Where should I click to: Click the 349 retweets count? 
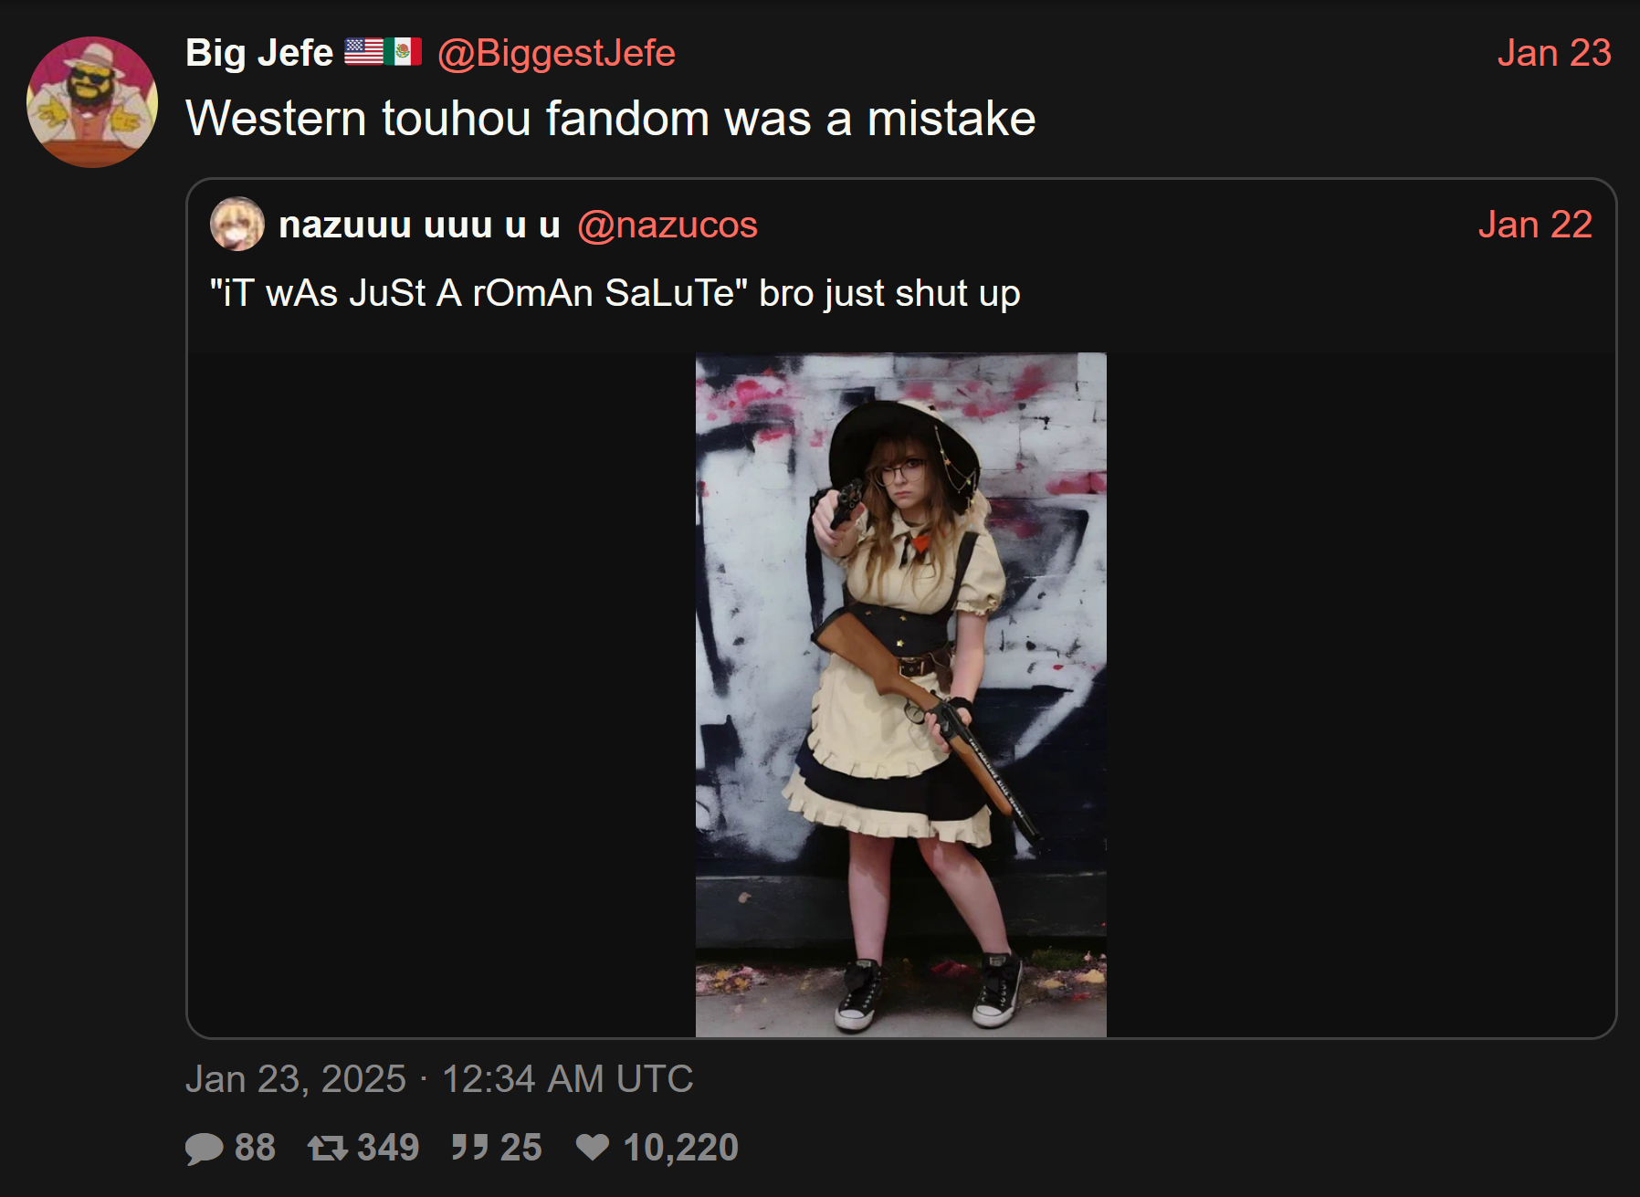click(x=388, y=1148)
